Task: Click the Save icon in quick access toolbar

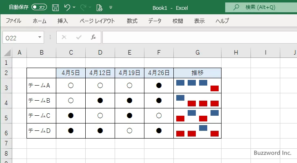Action: (x=55, y=7)
